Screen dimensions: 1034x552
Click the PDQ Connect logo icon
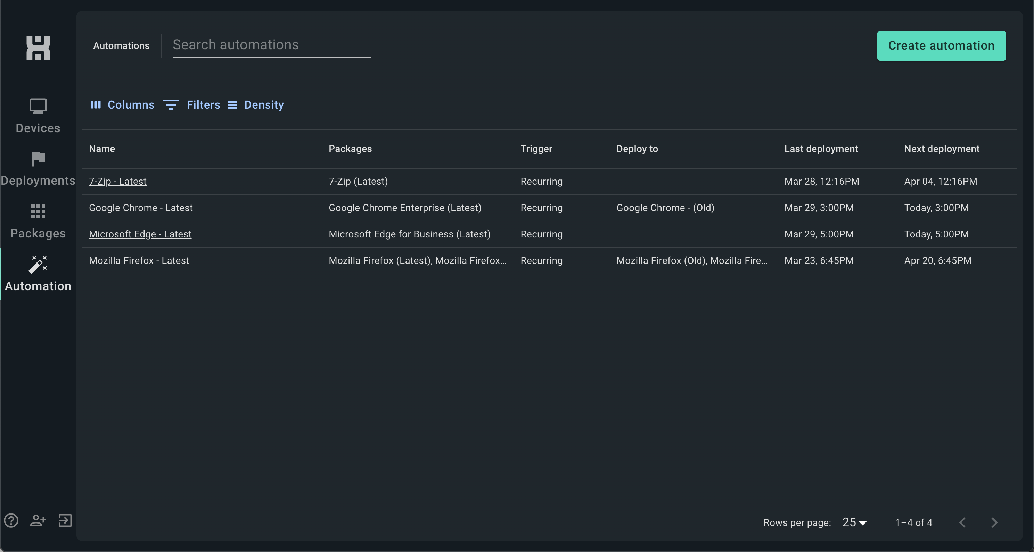[38, 48]
